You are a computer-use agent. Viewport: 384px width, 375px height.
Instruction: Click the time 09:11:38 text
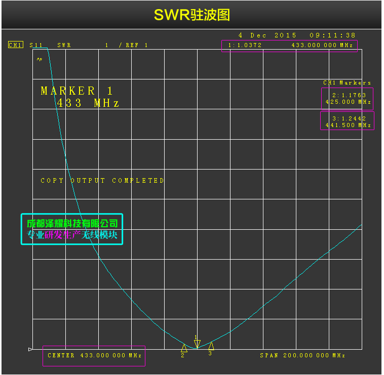(x=332, y=35)
